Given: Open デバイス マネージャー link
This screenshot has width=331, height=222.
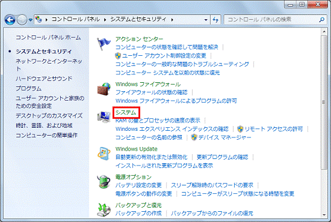Looking at the screenshot, I should coord(225,137).
